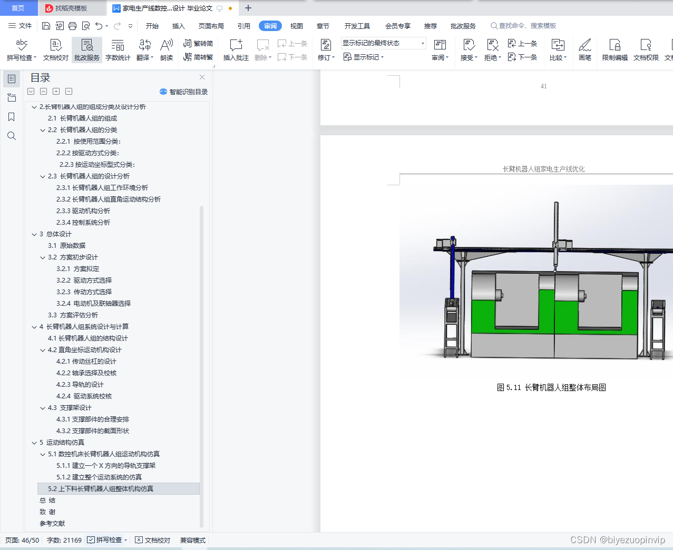Jump to 4.2.1 传动丝杠的设计
Screen dimensions: 673x550
[86, 362]
